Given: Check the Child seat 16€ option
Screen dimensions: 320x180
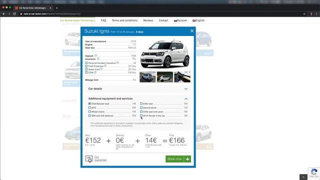Looking at the screenshot, I should tap(141, 103).
